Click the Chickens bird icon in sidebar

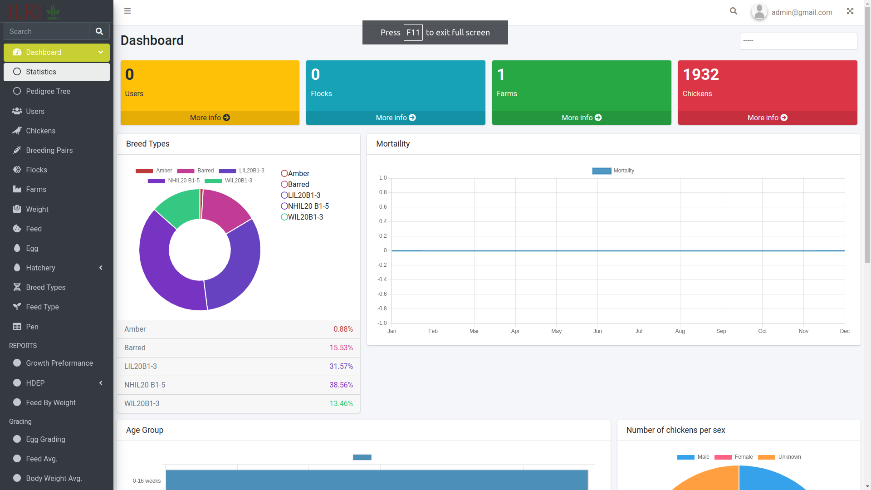click(x=17, y=131)
